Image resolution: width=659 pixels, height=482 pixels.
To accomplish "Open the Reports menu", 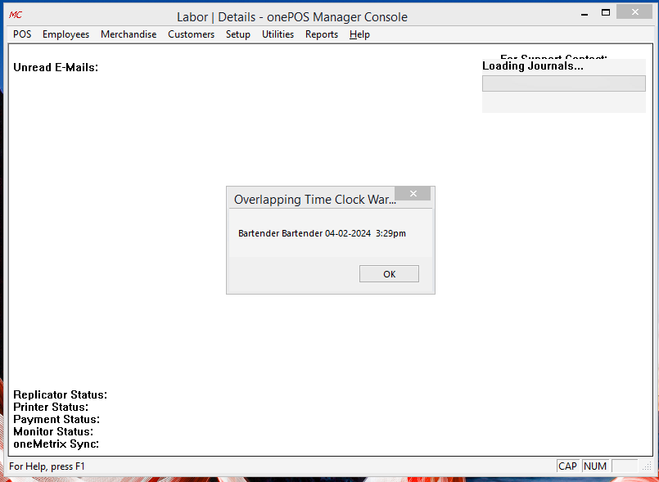I will [x=322, y=34].
